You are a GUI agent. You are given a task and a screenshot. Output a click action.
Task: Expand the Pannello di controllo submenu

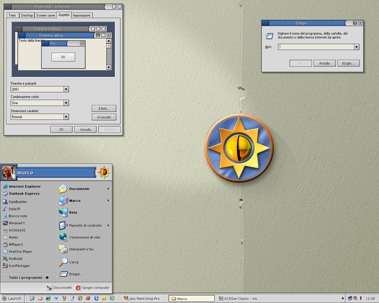pos(108,226)
